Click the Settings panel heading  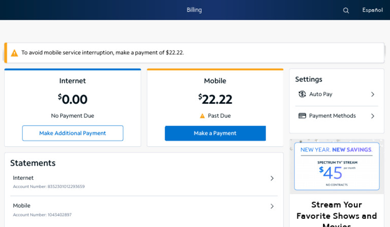[x=309, y=80]
